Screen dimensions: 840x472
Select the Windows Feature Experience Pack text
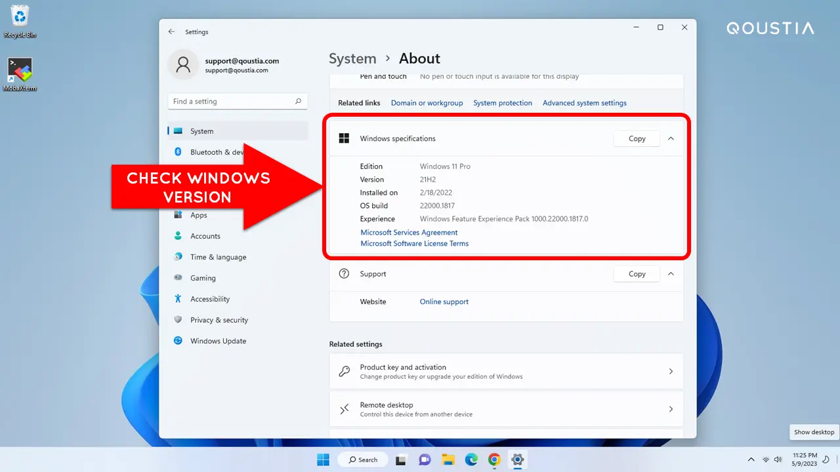click(504, 219)
